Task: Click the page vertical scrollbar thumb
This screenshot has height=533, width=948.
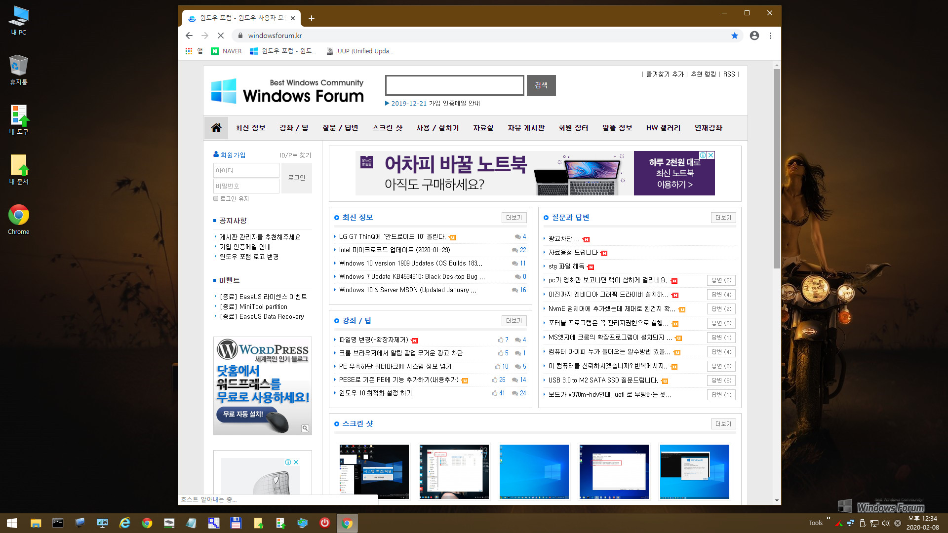Action: (x=777, y=168)
